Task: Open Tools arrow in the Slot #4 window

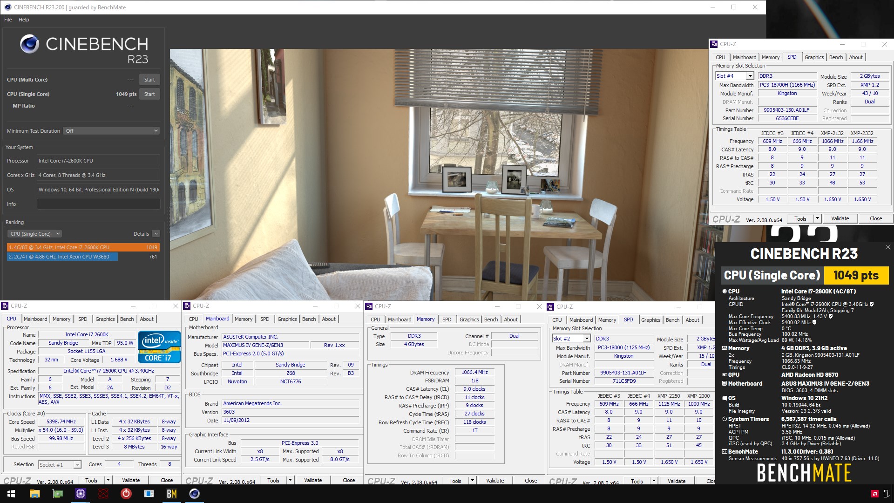Action: [817, 218]
